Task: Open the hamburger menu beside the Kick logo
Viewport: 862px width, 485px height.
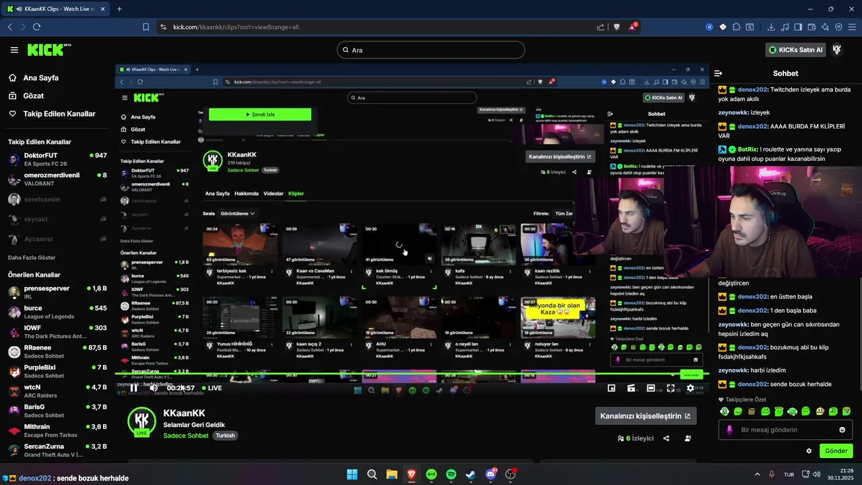Action: [x=14, y=50]
